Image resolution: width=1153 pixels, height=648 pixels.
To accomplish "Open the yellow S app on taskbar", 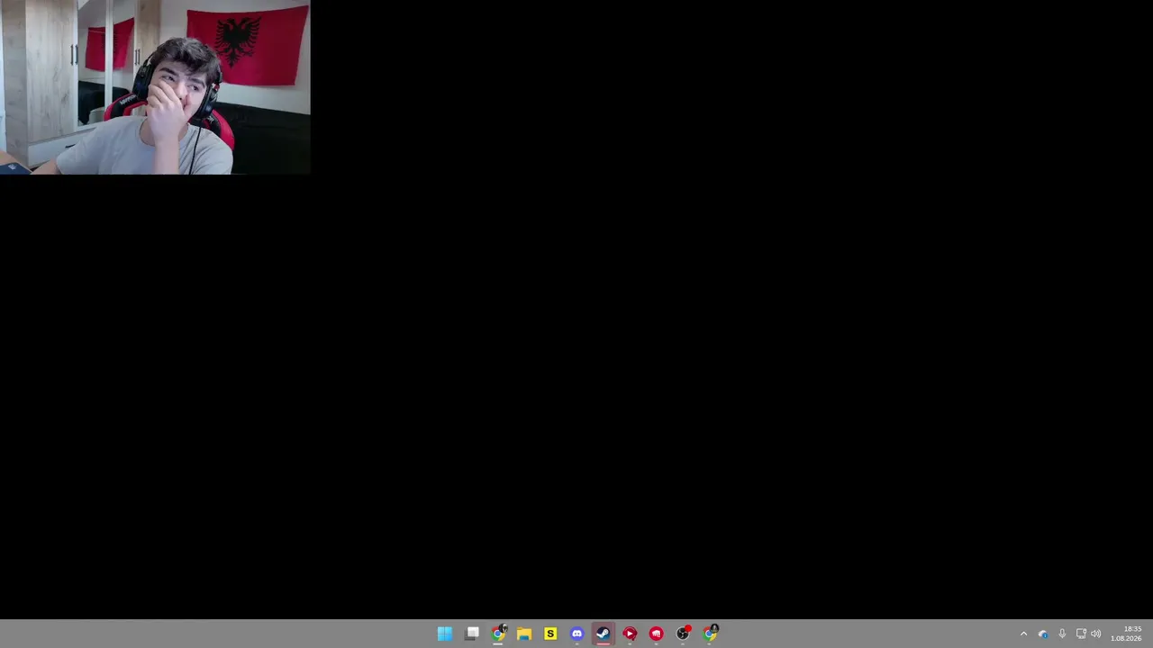I will tap(550, 634).
